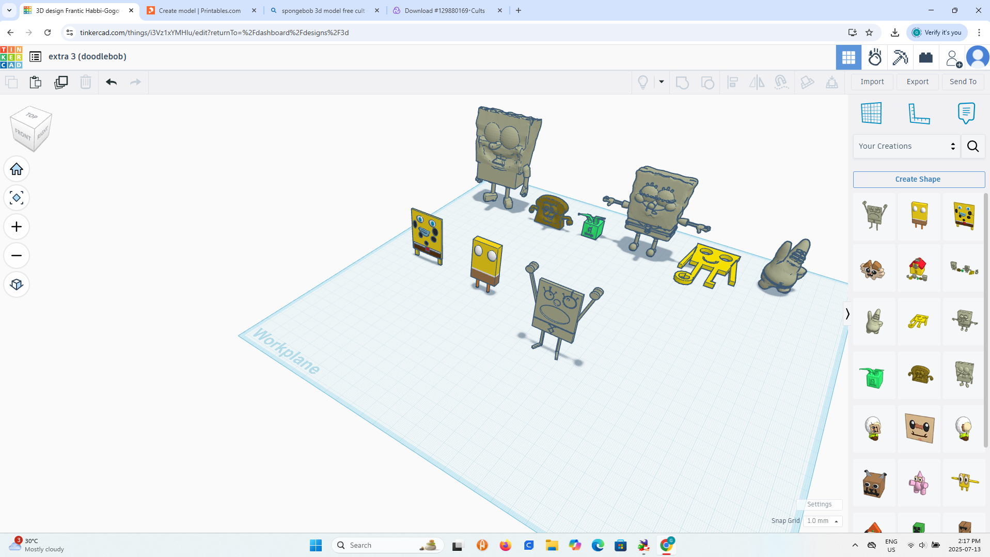Image resolution: width=990 pixels, height=557 pixels.
Task: Click the Export button
Action: pyautogui.click(x=918, y=82)
